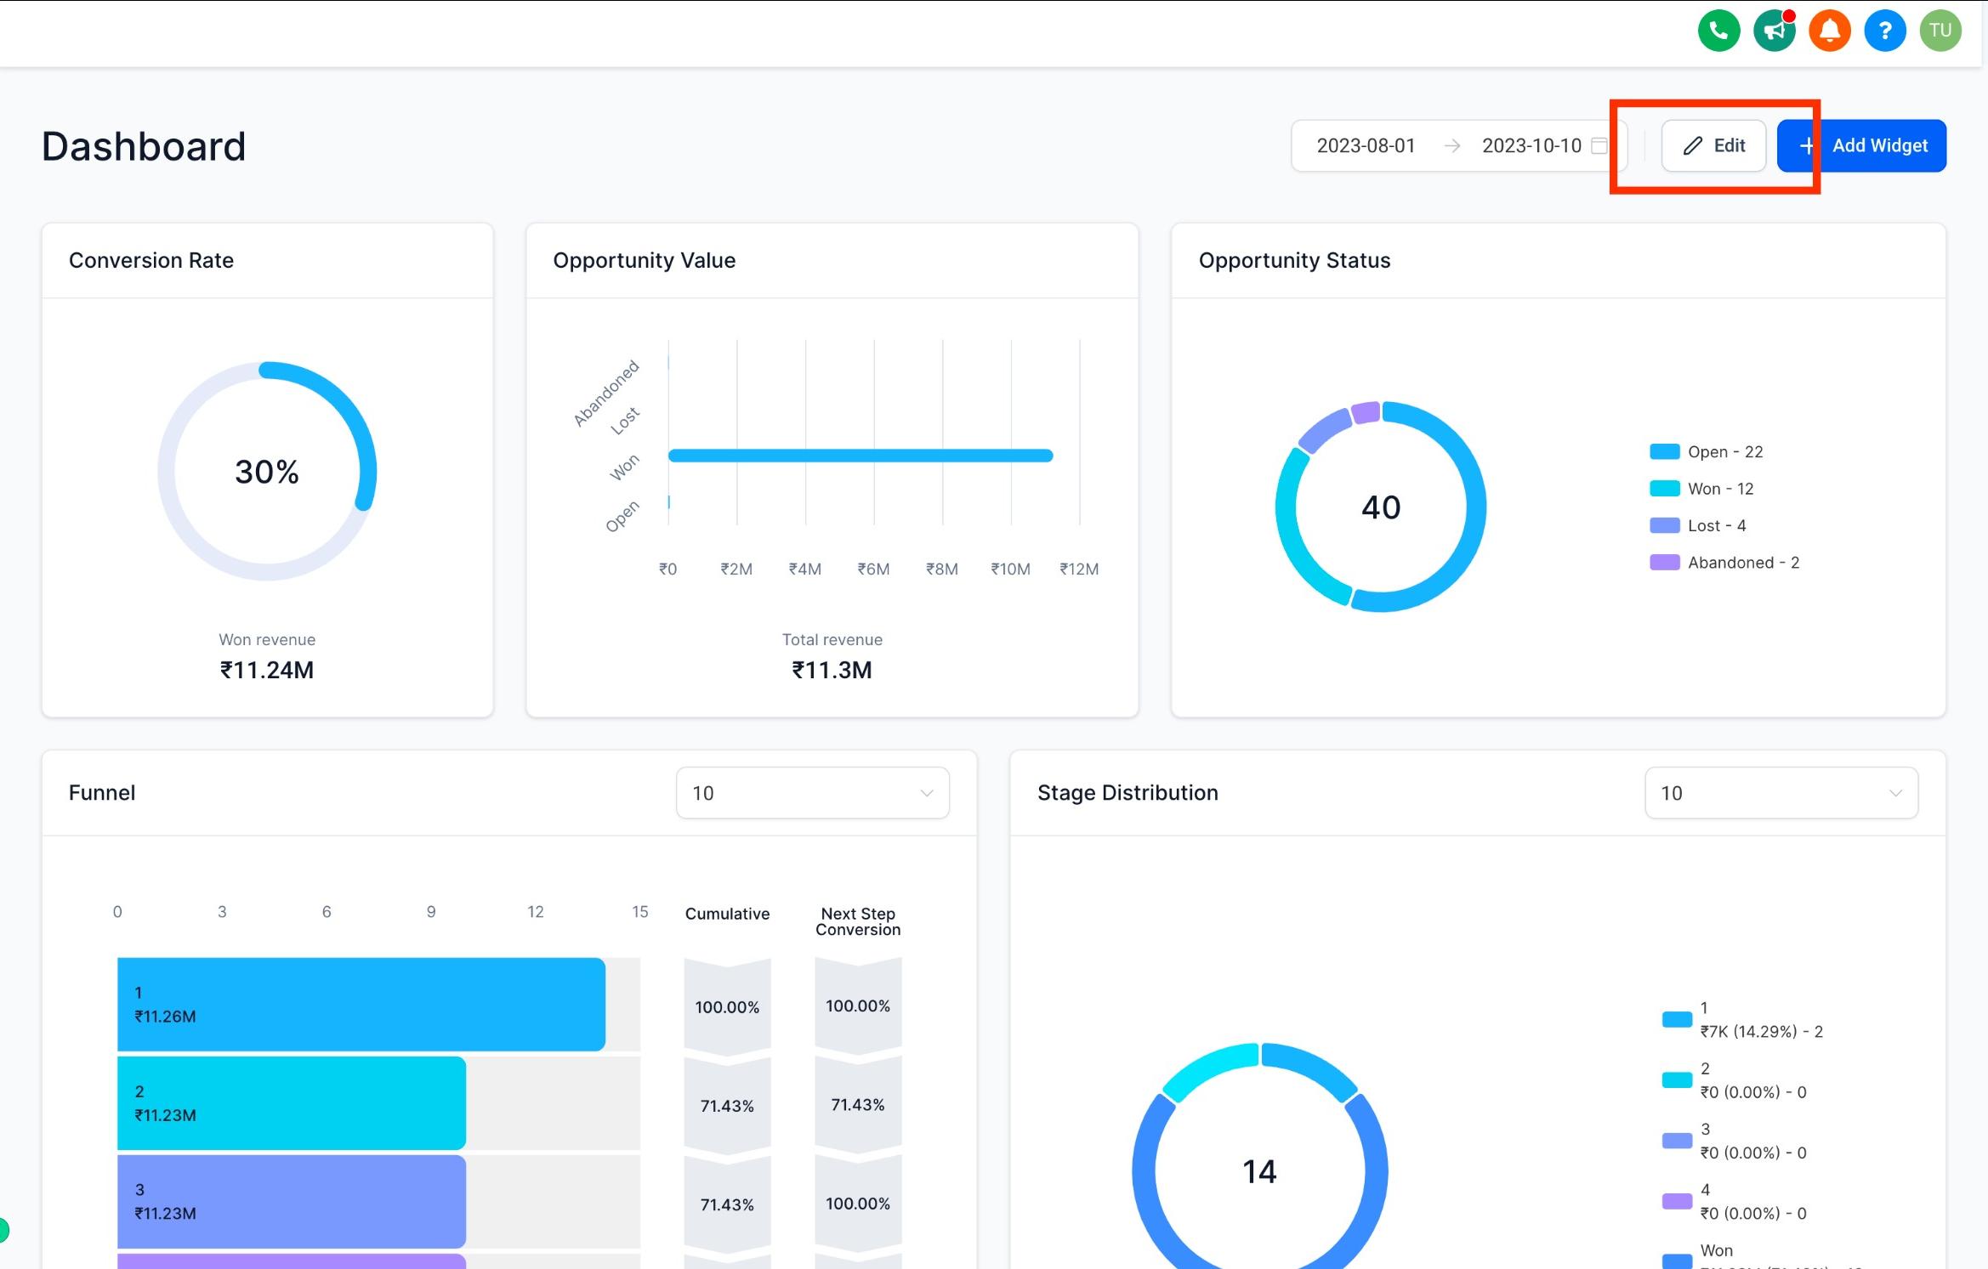The width and height of the screenshot is (1988, 1269).
Task: Toggle the Abandoned - 2 legend swatch
Action: 1664,562
